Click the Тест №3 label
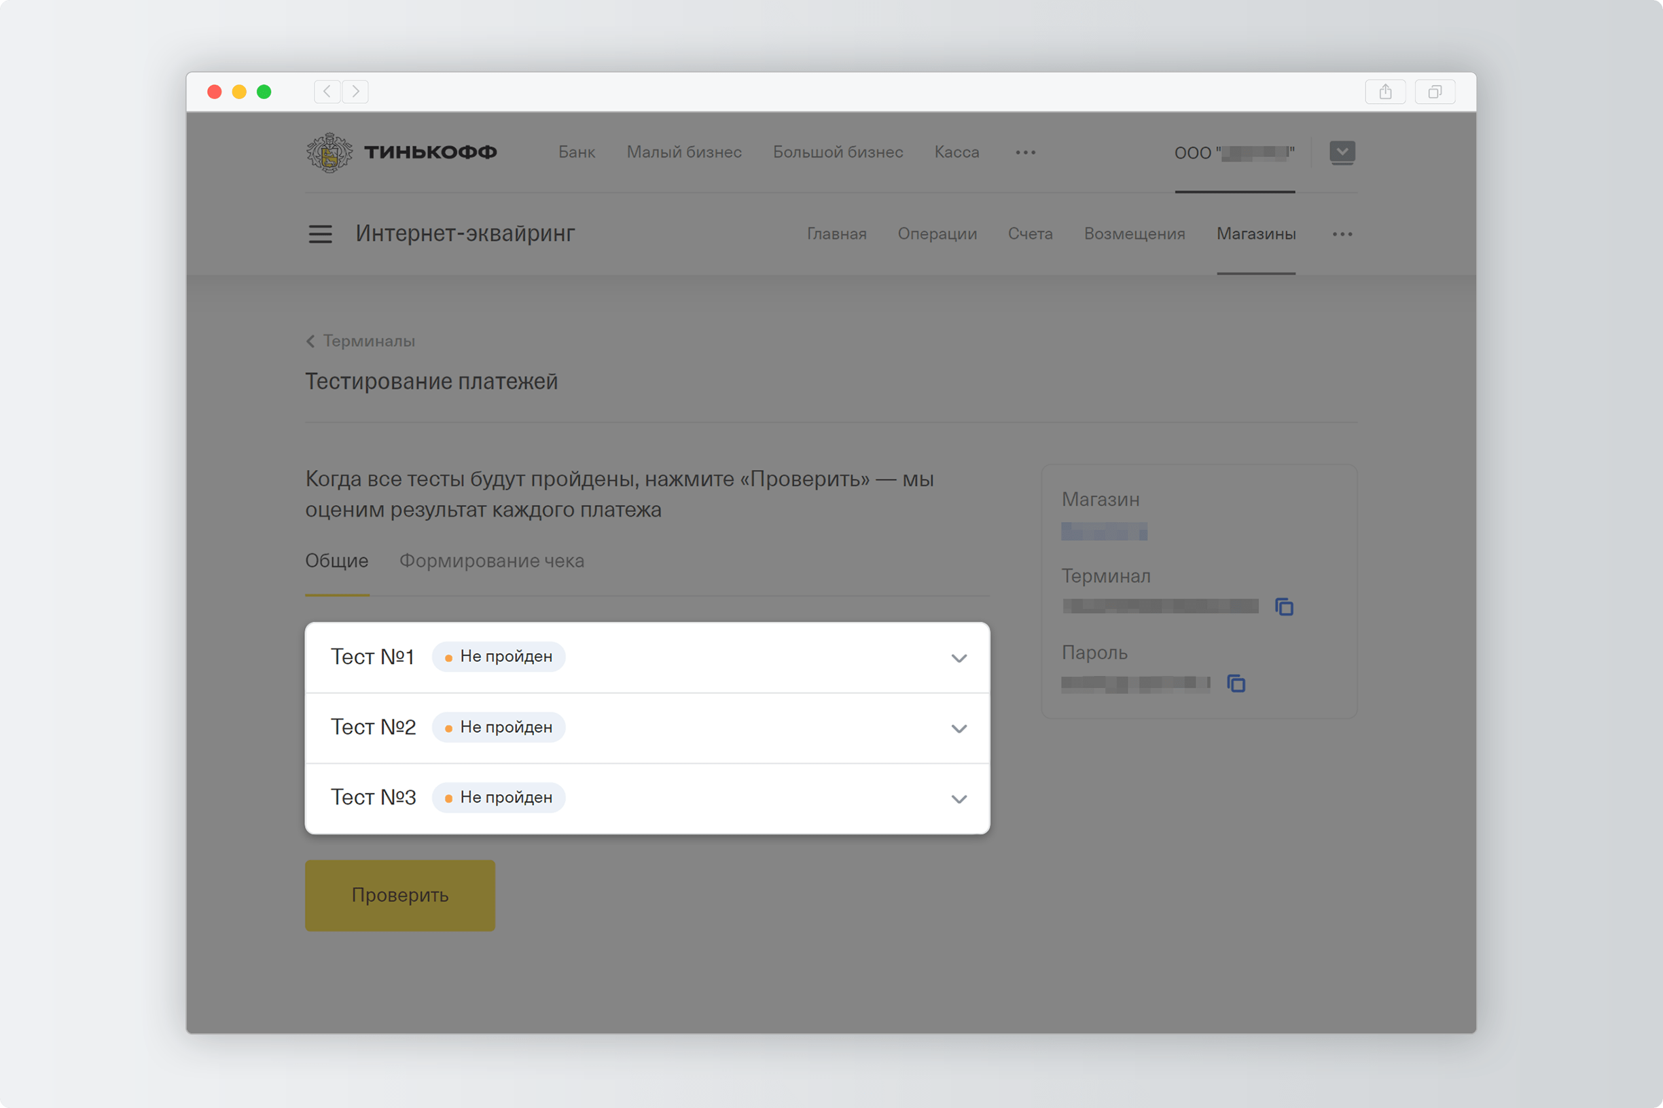1663x1108 pixels. [x=374, y=797]
